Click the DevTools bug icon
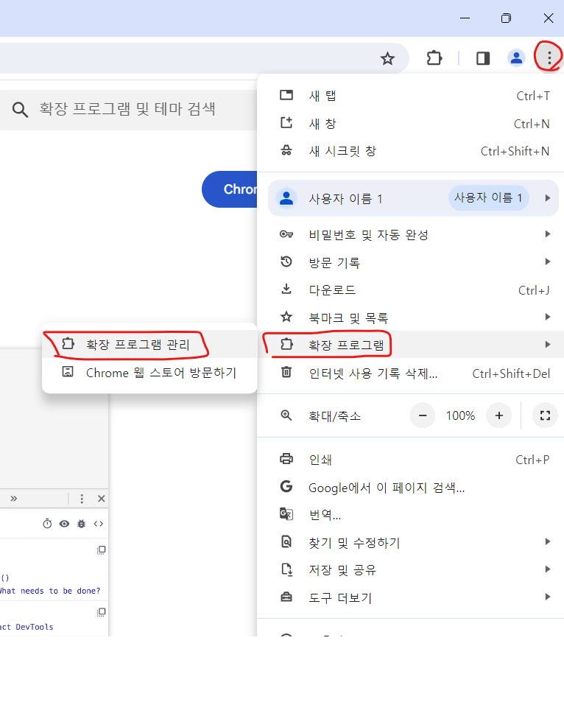 click(81, 524)
